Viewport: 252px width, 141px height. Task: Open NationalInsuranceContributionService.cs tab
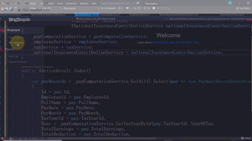[x=179, y=15]
